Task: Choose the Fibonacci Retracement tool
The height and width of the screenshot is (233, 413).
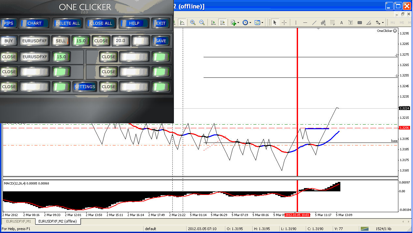Action: point(333,22)
